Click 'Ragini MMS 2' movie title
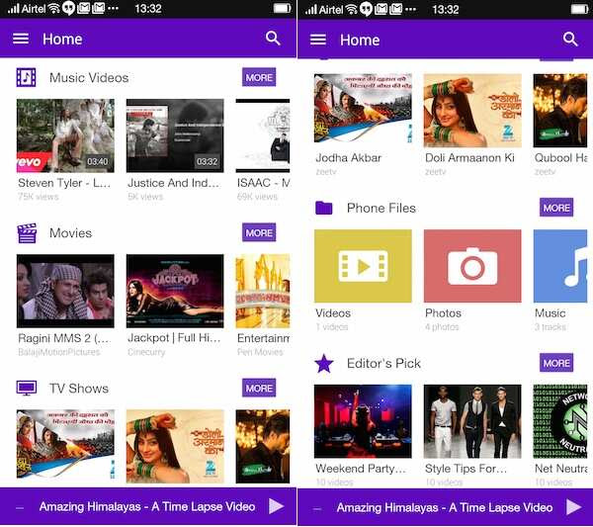 coord(64,338)
